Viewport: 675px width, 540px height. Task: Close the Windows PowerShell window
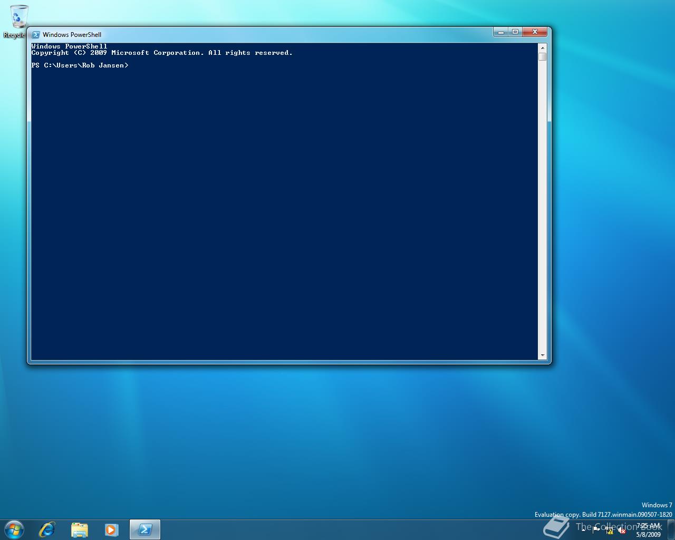point(535,32)
